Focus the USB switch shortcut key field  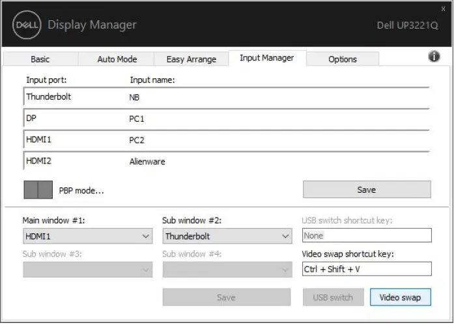pyautogui.click(x=367, y=235)
